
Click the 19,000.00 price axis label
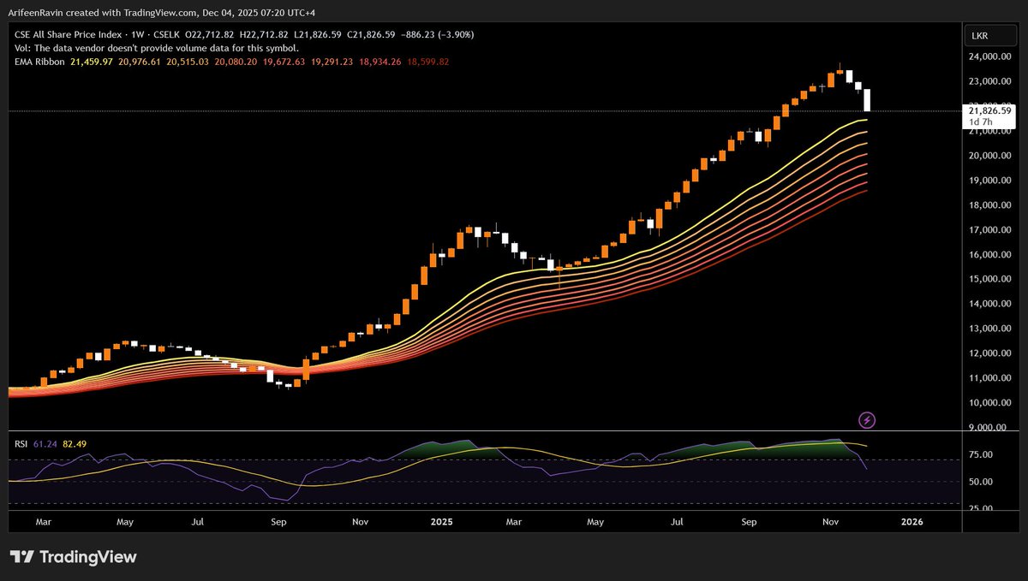[990, 181]
